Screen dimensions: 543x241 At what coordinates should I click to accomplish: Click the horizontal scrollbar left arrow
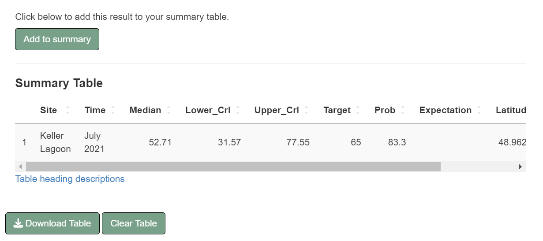(x=20, y=167)
